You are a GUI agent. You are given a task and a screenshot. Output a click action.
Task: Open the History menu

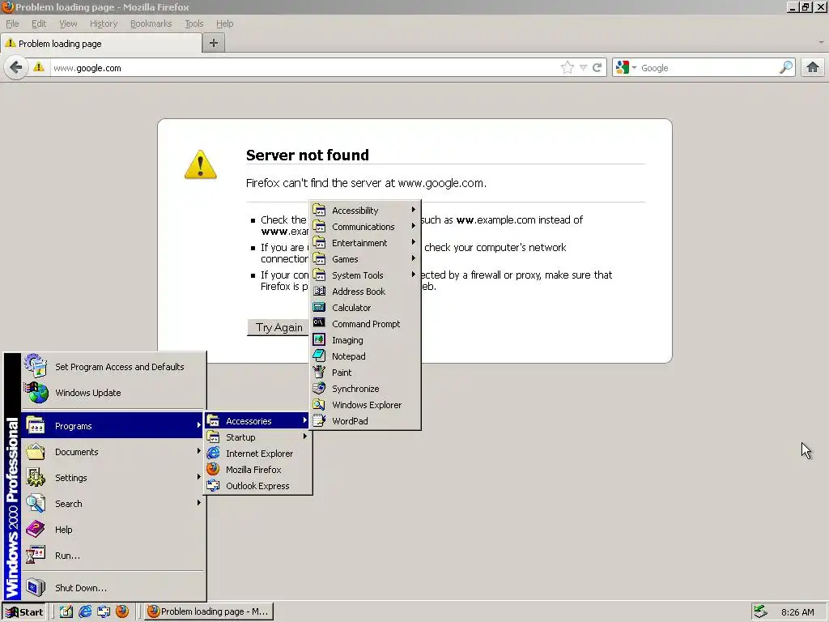(x=103, y=23)
